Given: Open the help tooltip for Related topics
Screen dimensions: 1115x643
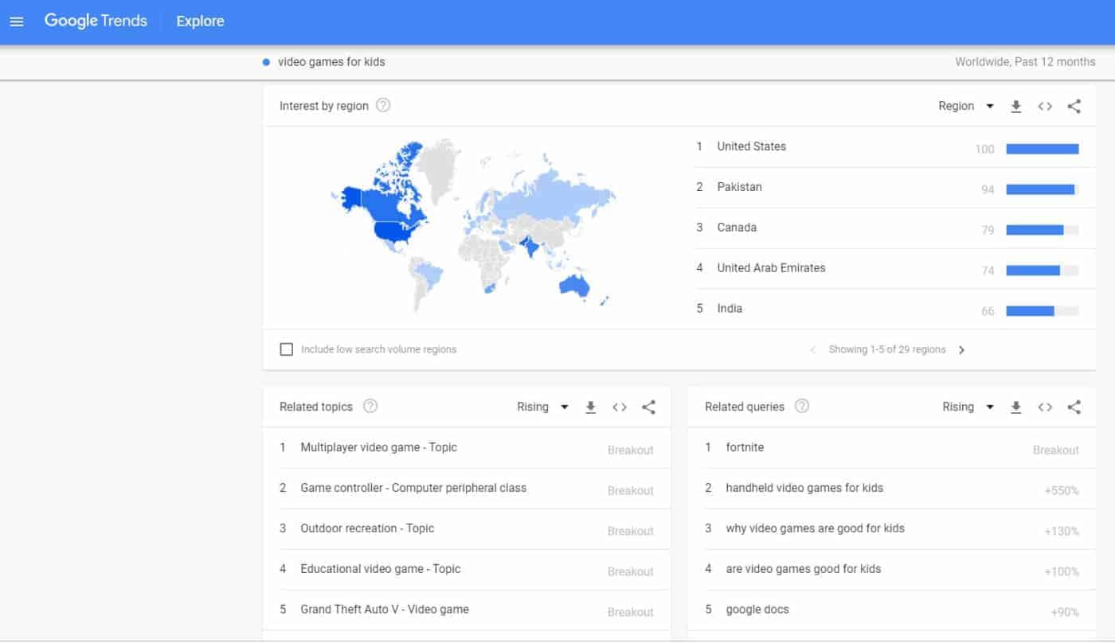Looking at the screenshot, I should coord(370,405).
